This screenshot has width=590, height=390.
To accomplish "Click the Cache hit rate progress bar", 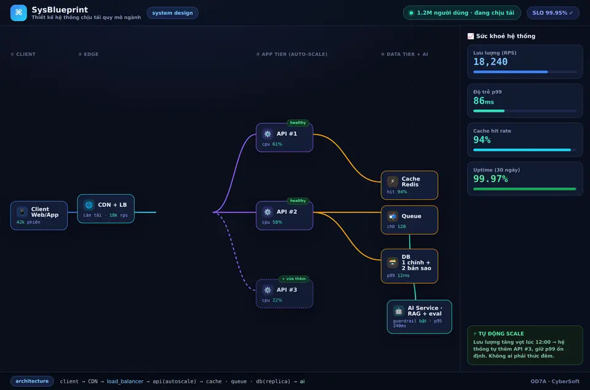I will (x=524, y=150).
